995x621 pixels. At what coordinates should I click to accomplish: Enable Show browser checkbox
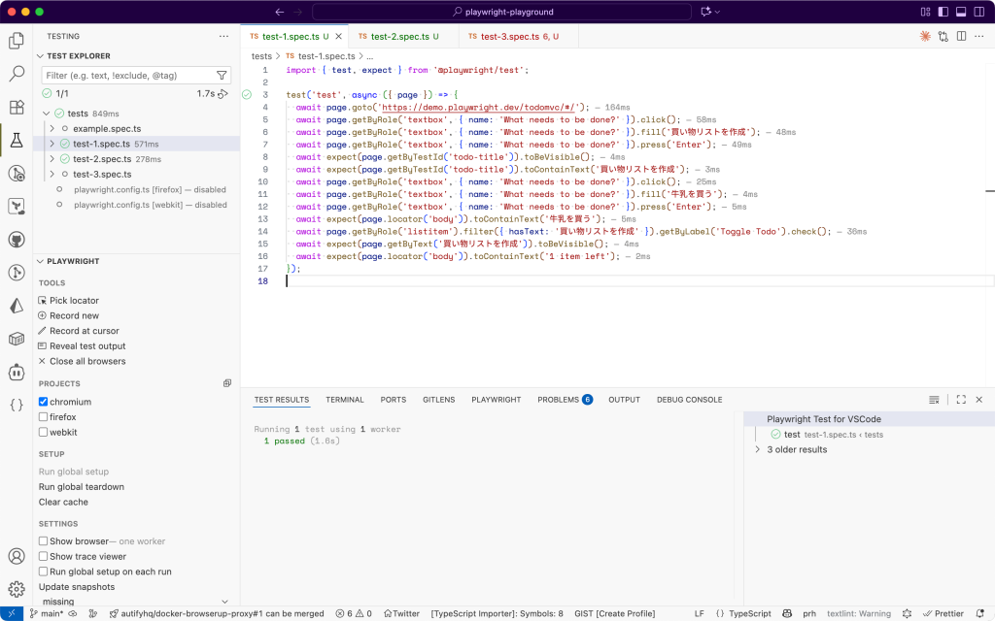tap(43, 541)
